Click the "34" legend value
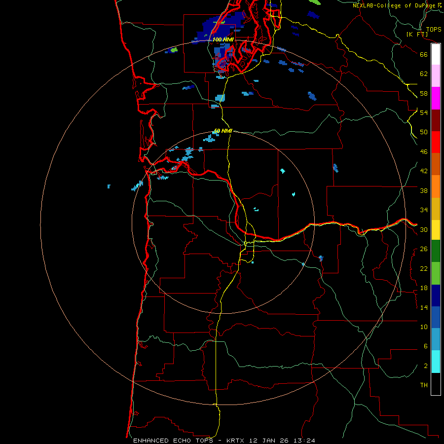 tap(424, 210)
